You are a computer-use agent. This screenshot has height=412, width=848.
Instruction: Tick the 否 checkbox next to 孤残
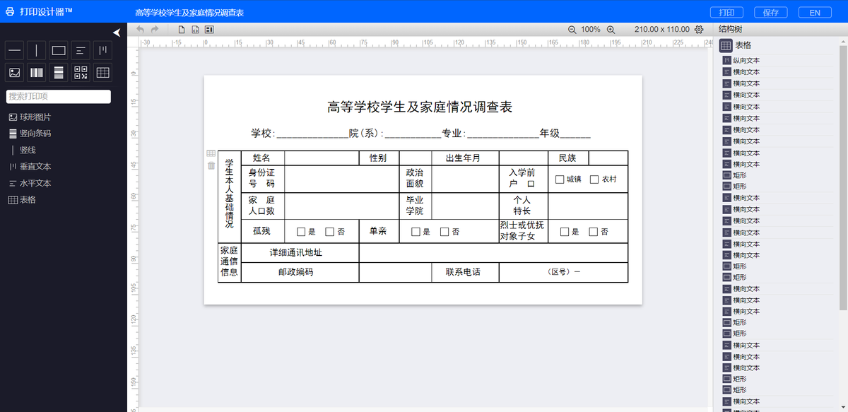click(x=329, y=232)
